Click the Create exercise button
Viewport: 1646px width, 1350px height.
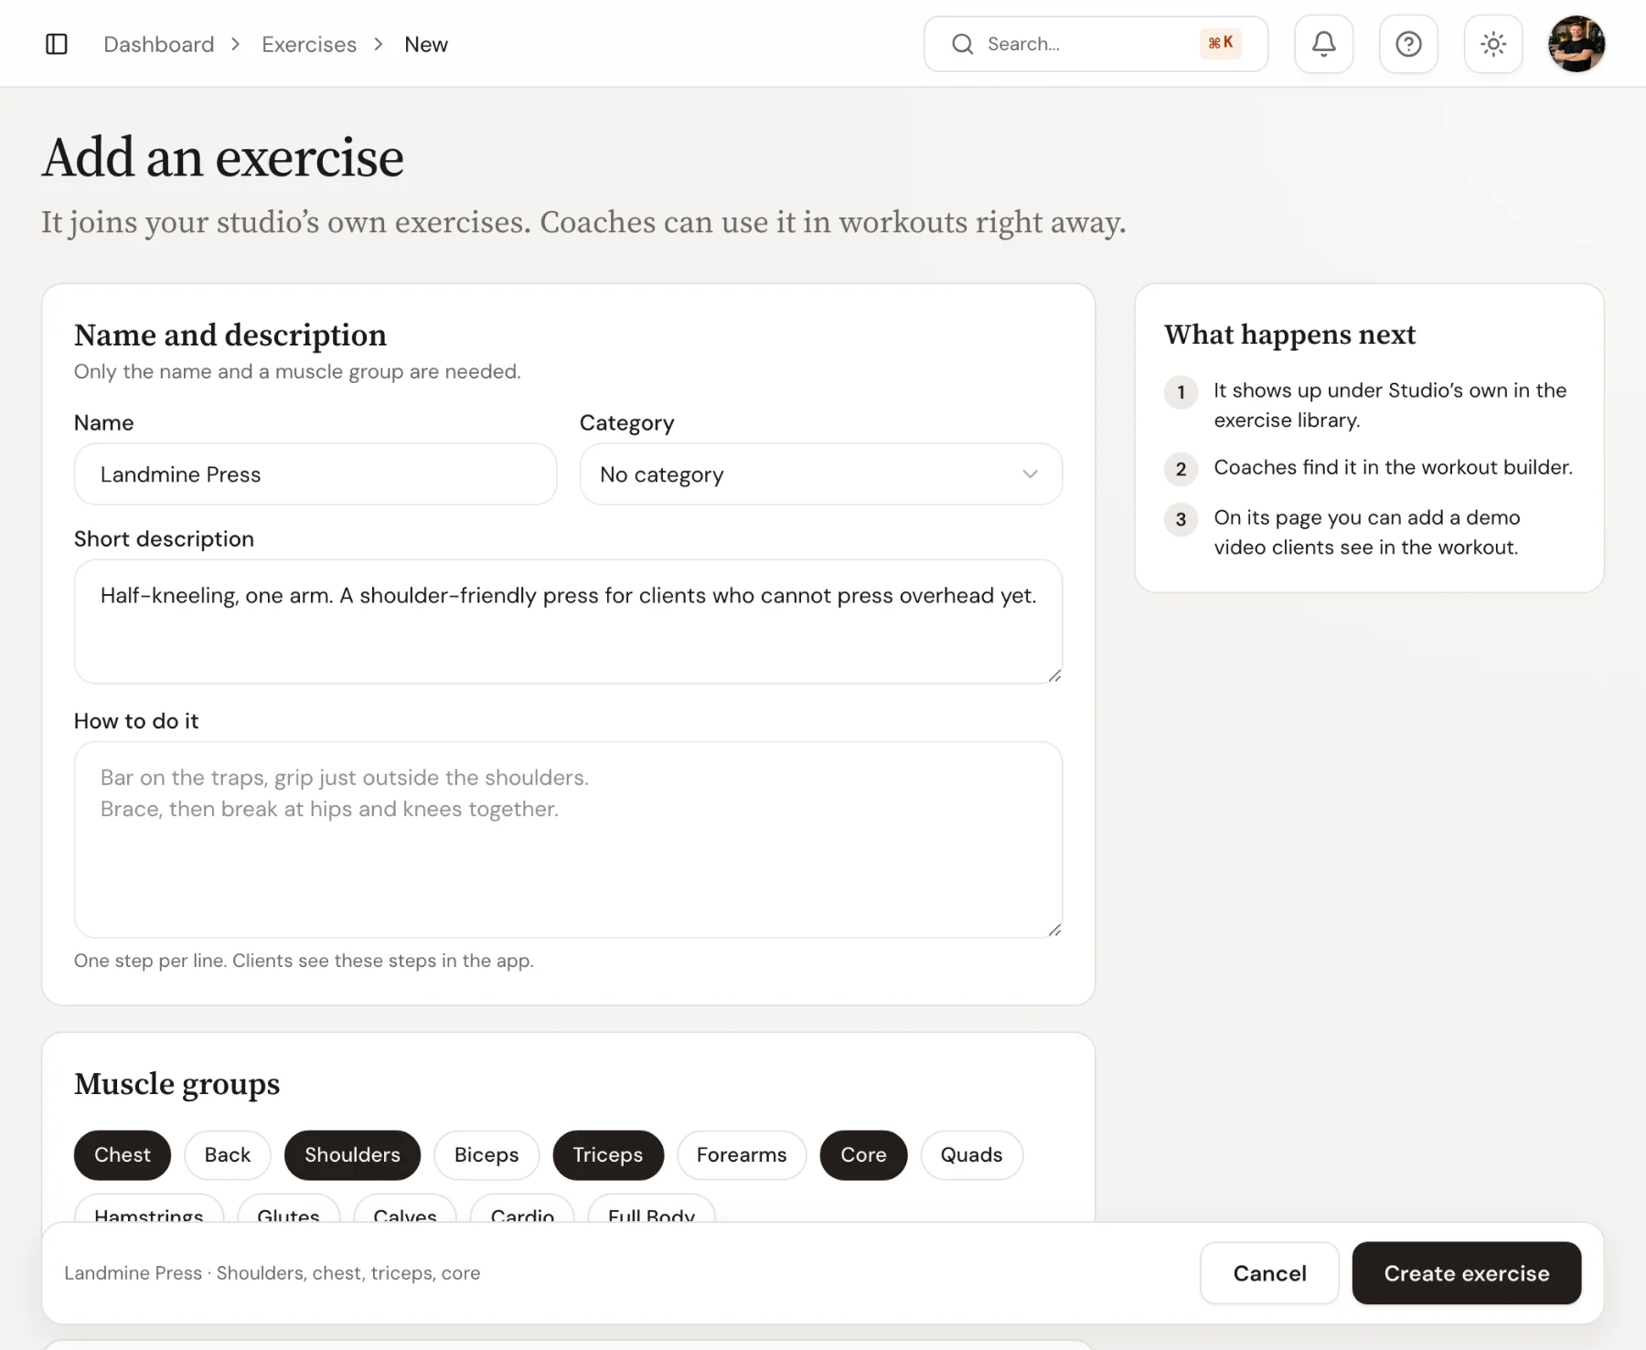pyautogui.click(x=1467, y=1273)
